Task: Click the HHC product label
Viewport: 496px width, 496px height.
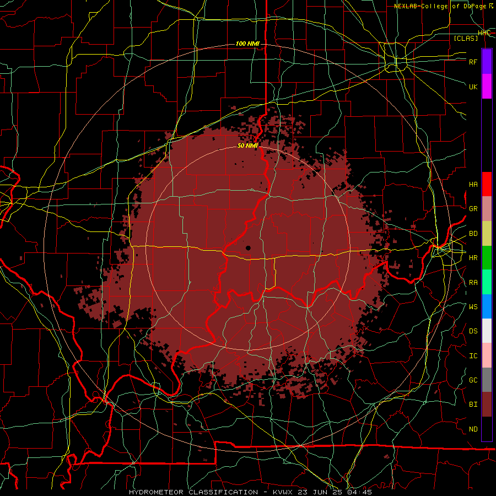Action: (x=484, y=33)
